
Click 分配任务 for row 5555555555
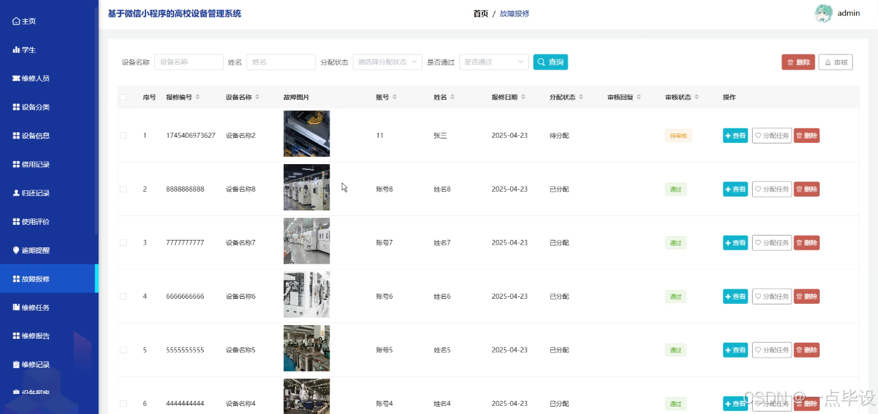click(771, 350)
